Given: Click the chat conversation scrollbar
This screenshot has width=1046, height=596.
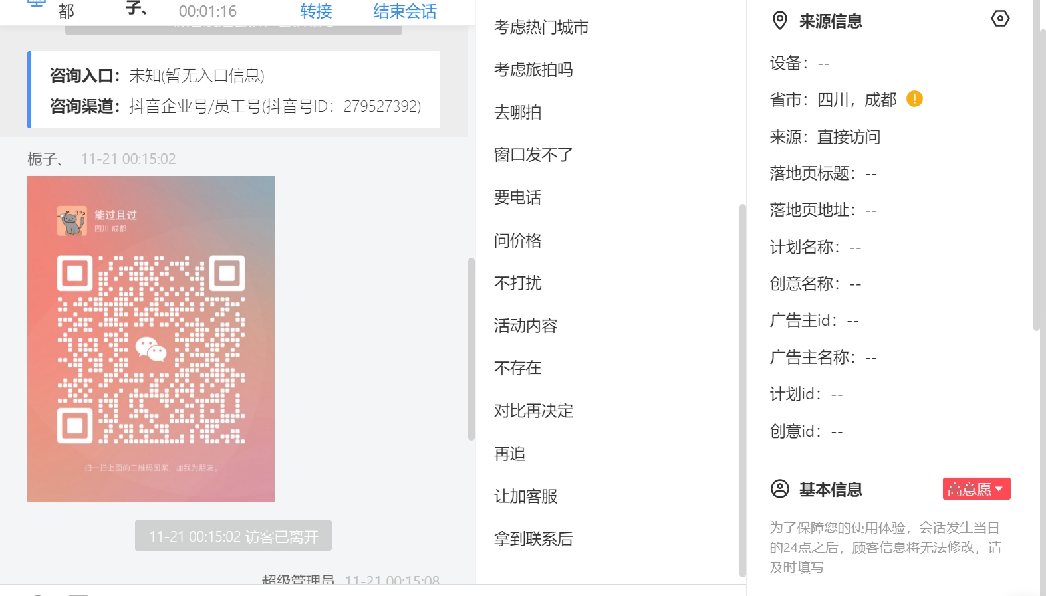Looking at the screenshot, I should [471, 349].
